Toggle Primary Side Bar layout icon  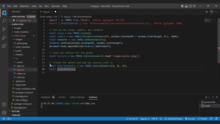[183, 6]
